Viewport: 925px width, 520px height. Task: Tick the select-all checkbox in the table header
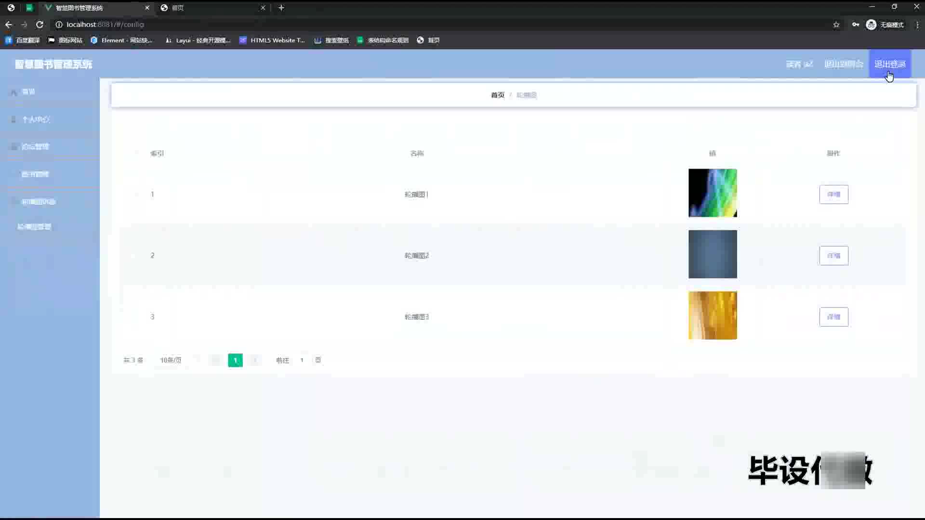tap(136, 153)
